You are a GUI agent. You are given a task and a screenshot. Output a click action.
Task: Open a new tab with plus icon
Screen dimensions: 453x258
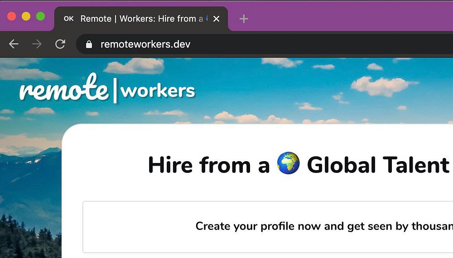tap(244, 19)
